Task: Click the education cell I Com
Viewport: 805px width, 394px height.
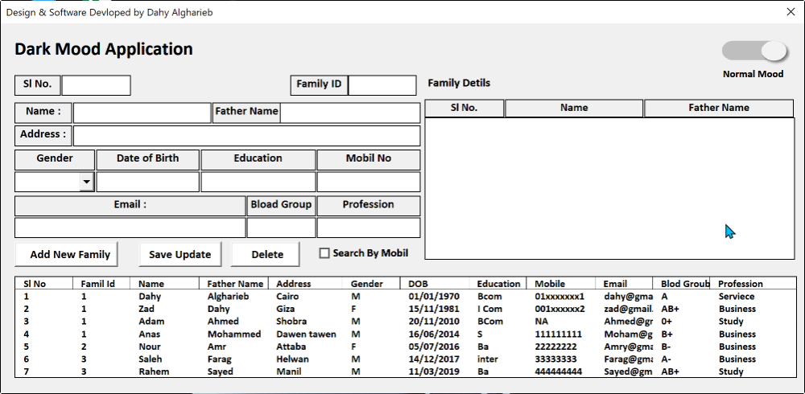Action: click(489, 309)
